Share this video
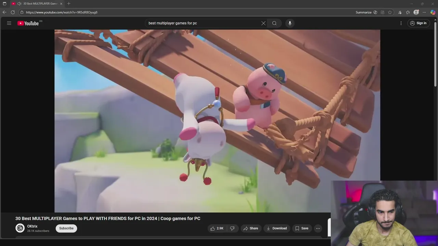Viewport: 438px width, 246px height. click(x=251, y=228)
